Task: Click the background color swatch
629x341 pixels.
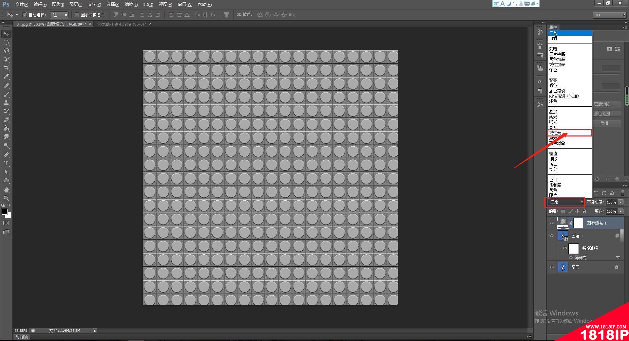Action: coord(9,216)
